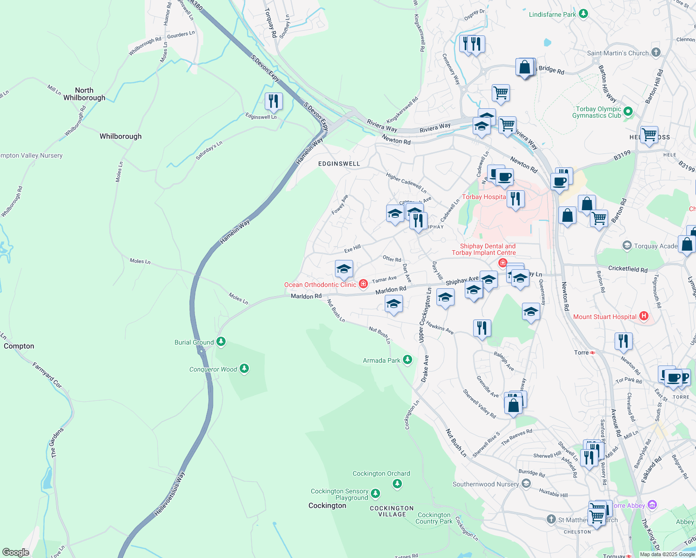
Task: Select the Southernwood Nursery pin
Action: click(x=526, y=484)
